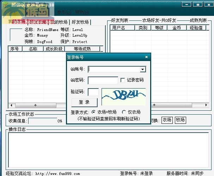The image size is (214, 176).
Task: Click the 验证码 captcha input box
Action: pyautogui.click(x=93, y=92)
